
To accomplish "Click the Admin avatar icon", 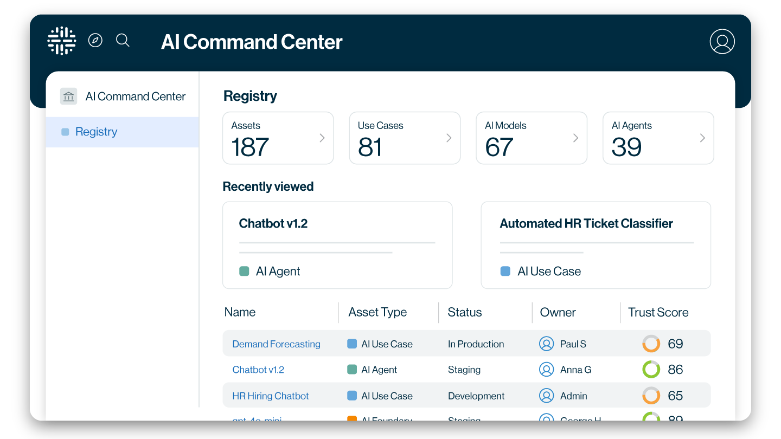I will pyautogui.click(x=547, y=396).
